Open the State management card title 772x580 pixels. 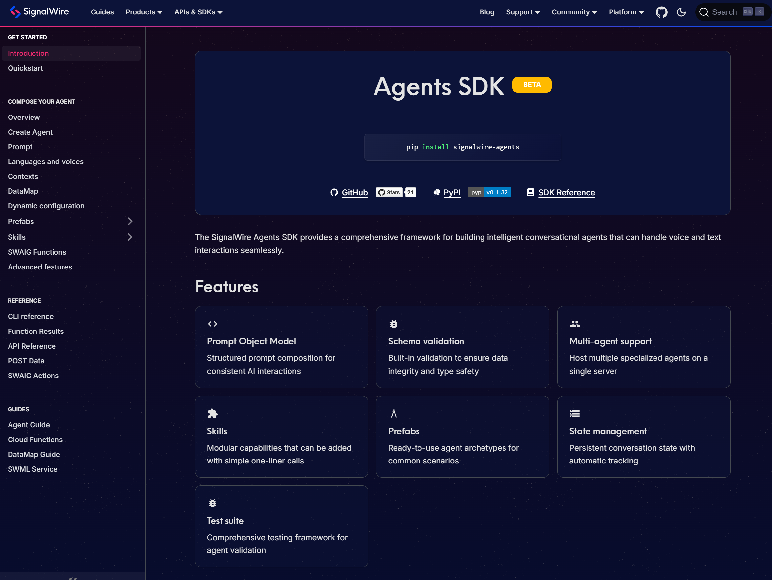[x=608, y=431]
